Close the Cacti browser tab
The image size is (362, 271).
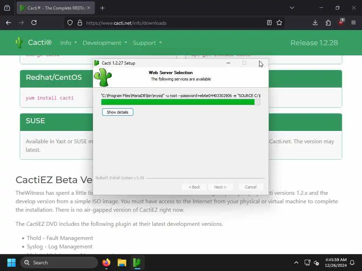[x=89, y=8]
